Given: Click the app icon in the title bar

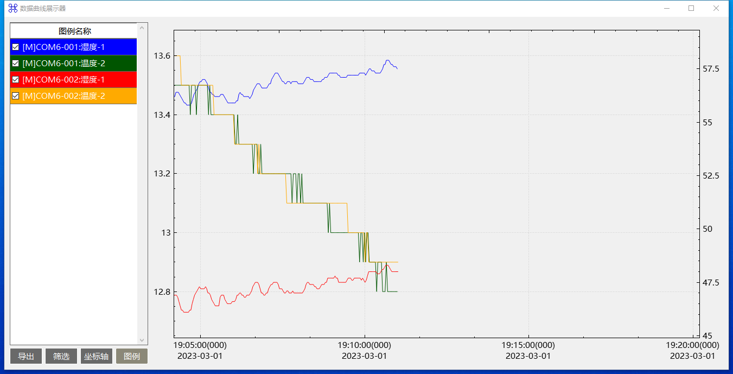Looking at the screenshot, I should point(12,8).
